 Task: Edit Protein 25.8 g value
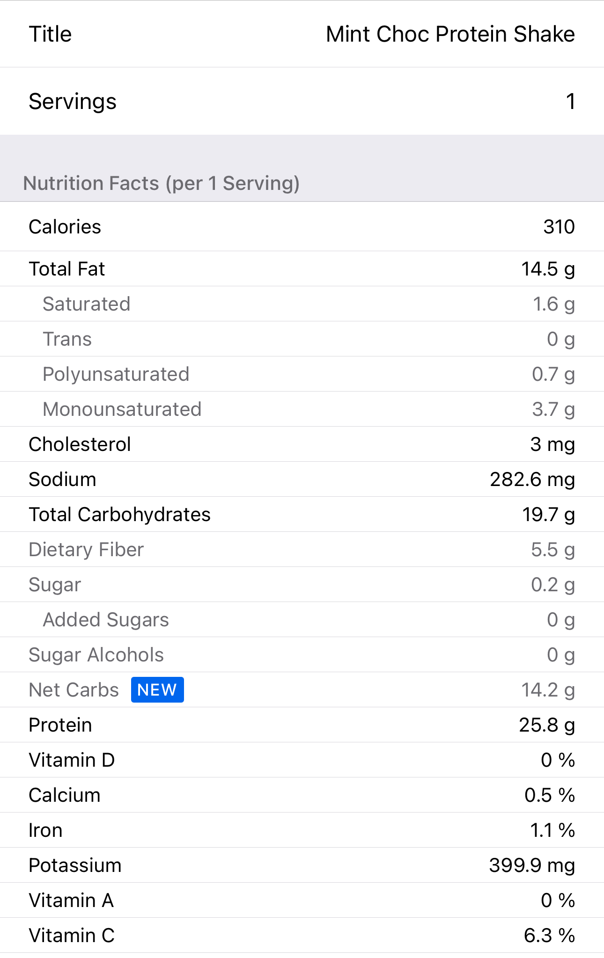coord(546,725)
